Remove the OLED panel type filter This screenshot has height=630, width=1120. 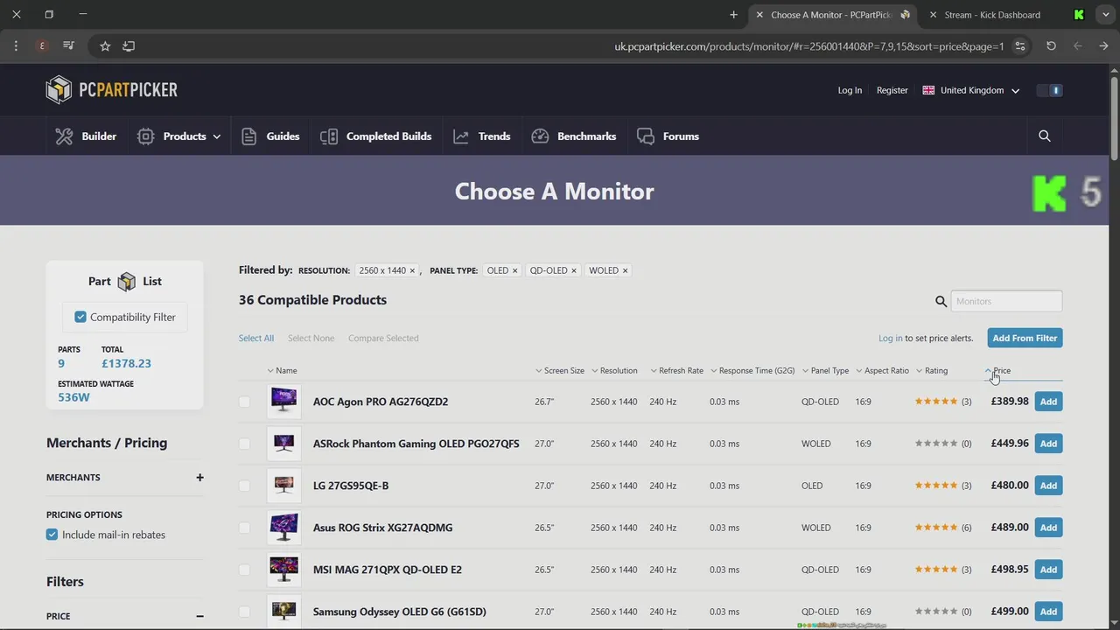coord(514,271)
